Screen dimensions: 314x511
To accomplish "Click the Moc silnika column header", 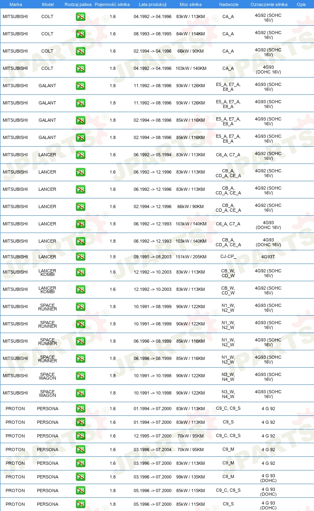I will (x=191, y=4).
